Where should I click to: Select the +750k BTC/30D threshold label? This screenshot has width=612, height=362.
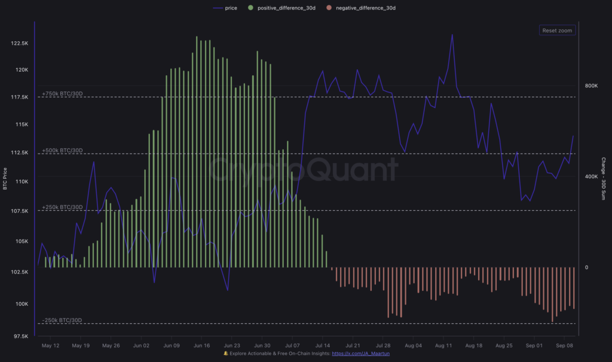click(x=61, y=93)
